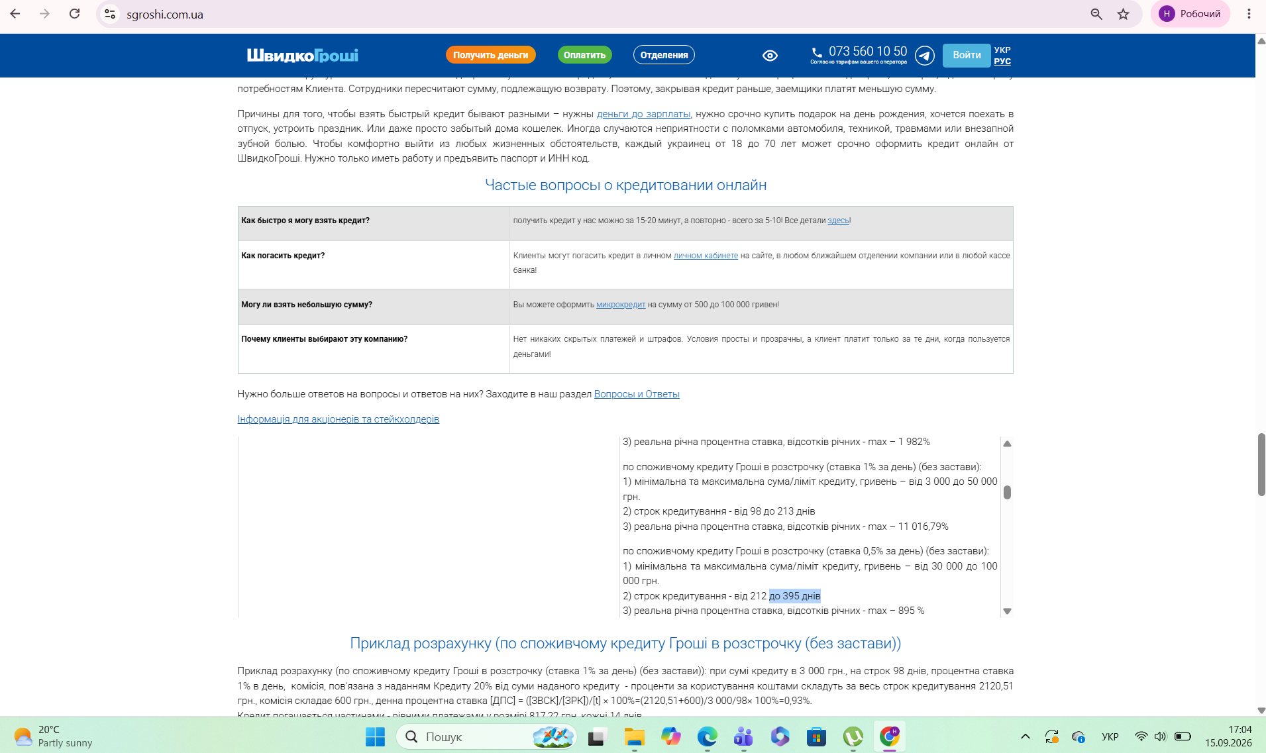Image resolution: width=1266 pixels, height=753 pixels.
Task: Click the Получить деньги button
Action: click(x=491, y=55)
